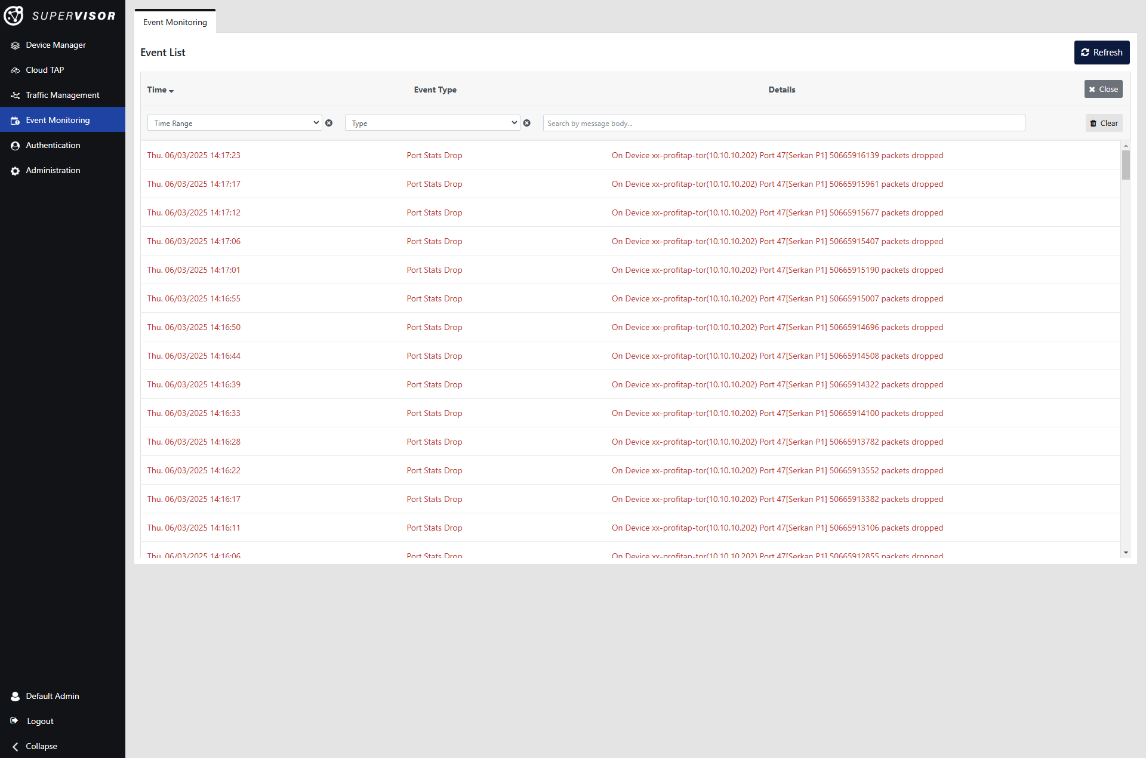Image resolution: width=1146 pixels, height=758 pixels.
Task: Toggle Time column sort order
Action: 159,90
